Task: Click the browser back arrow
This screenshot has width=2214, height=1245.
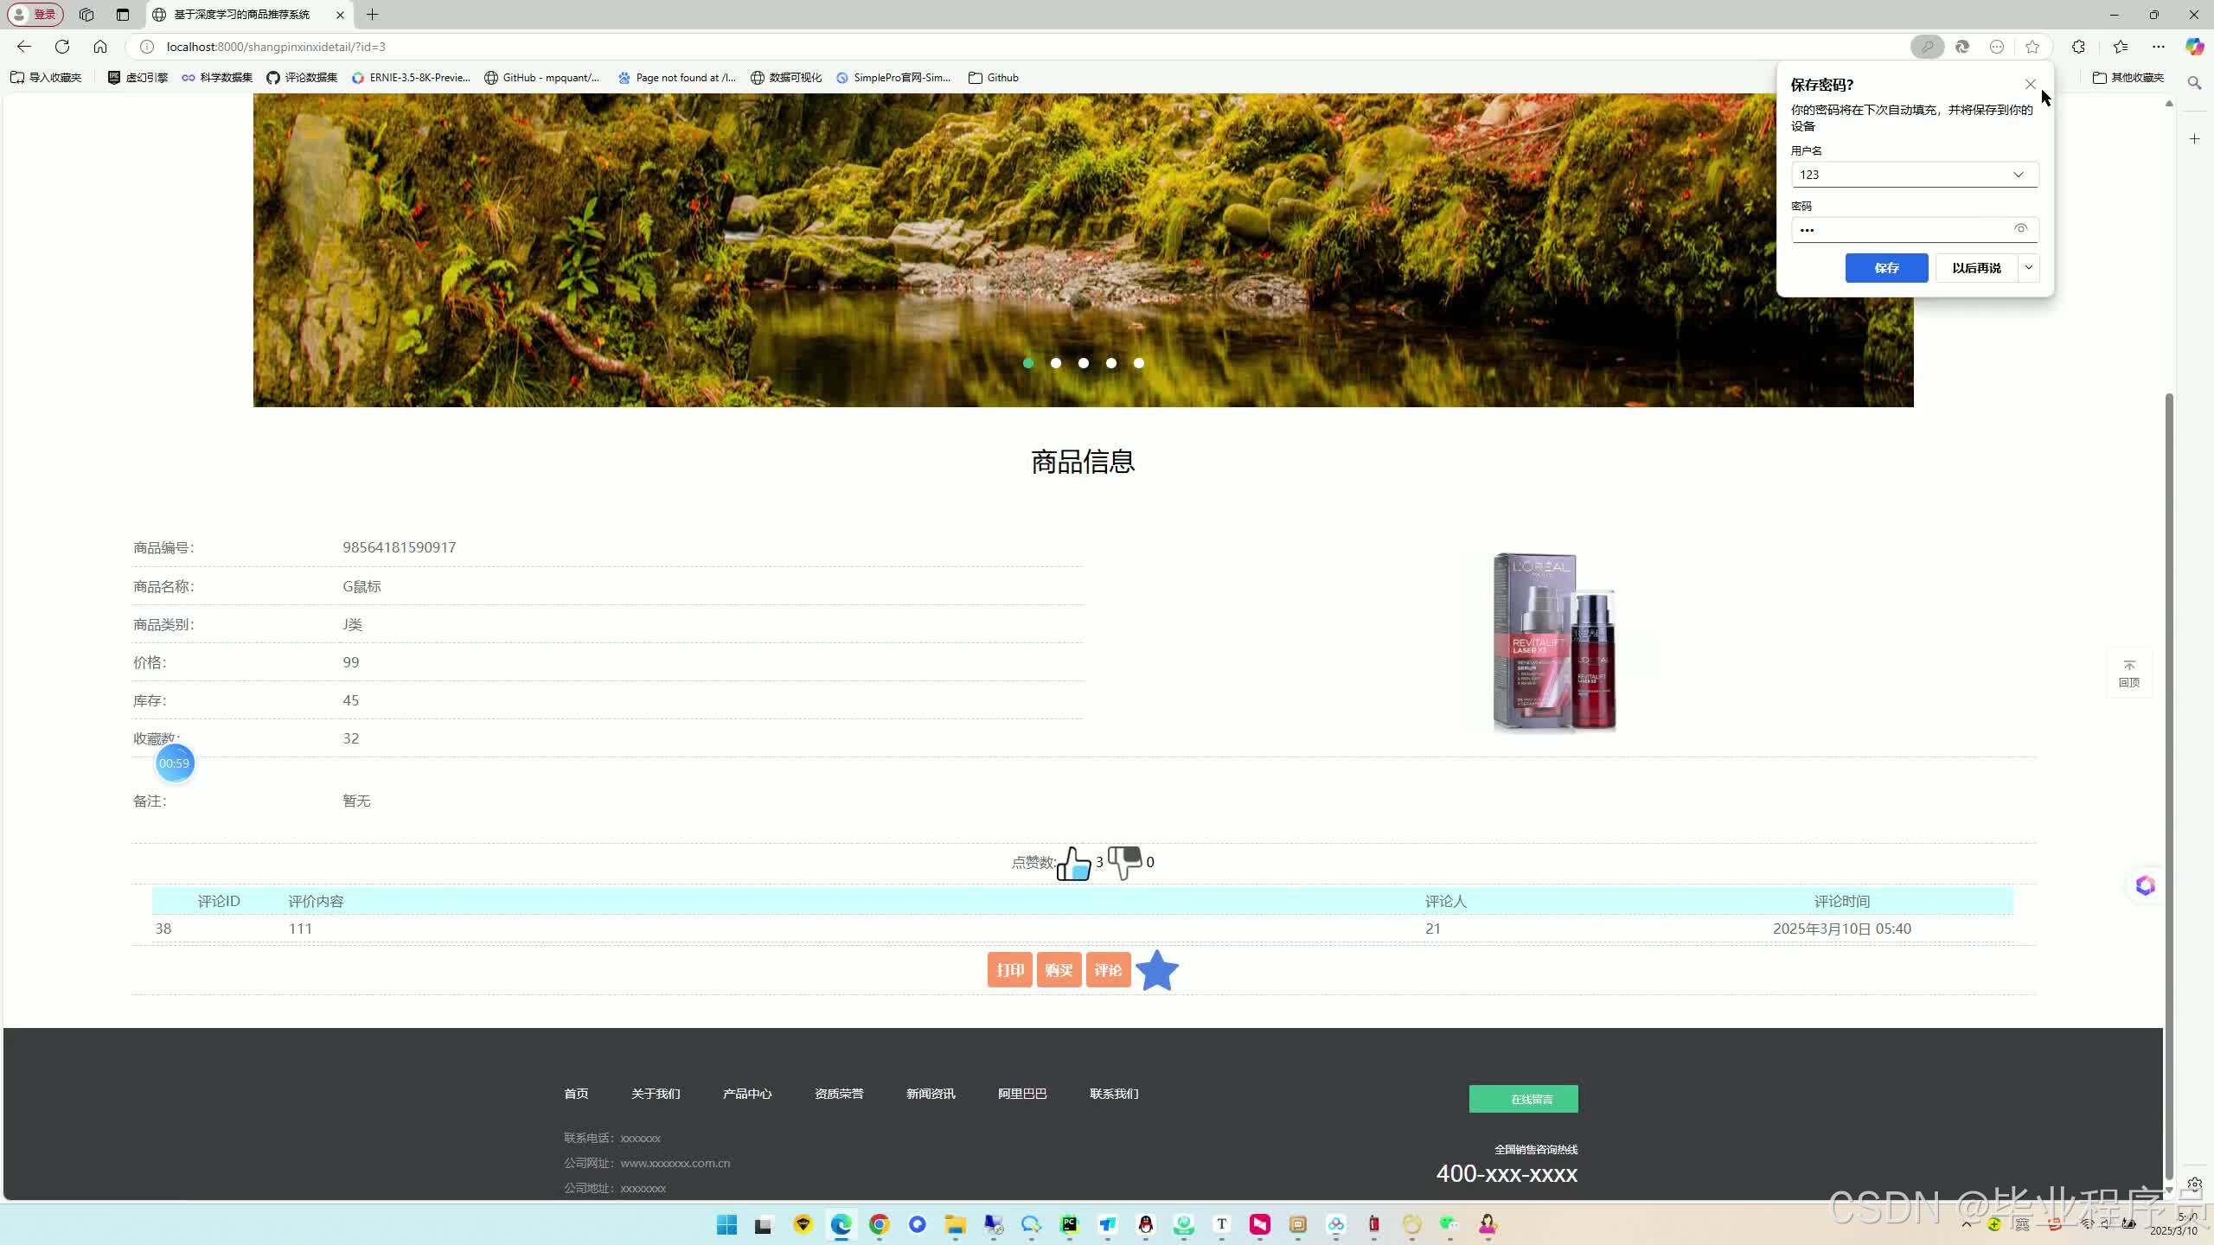Action: (24, 47)
